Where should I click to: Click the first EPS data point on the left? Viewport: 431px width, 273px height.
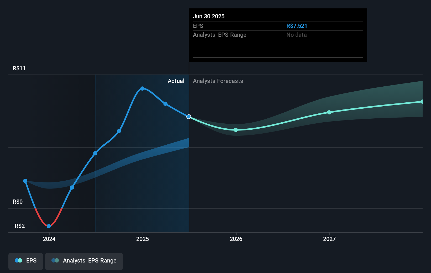click(x=25, y=181)
